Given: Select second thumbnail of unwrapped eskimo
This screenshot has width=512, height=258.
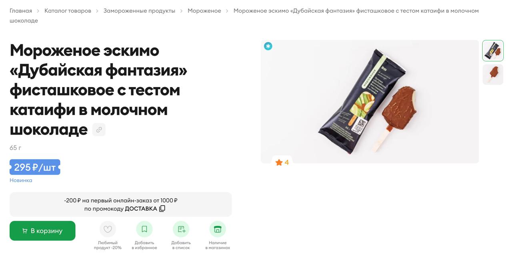Looking at the screenshot, I should (x=493, y=74).
